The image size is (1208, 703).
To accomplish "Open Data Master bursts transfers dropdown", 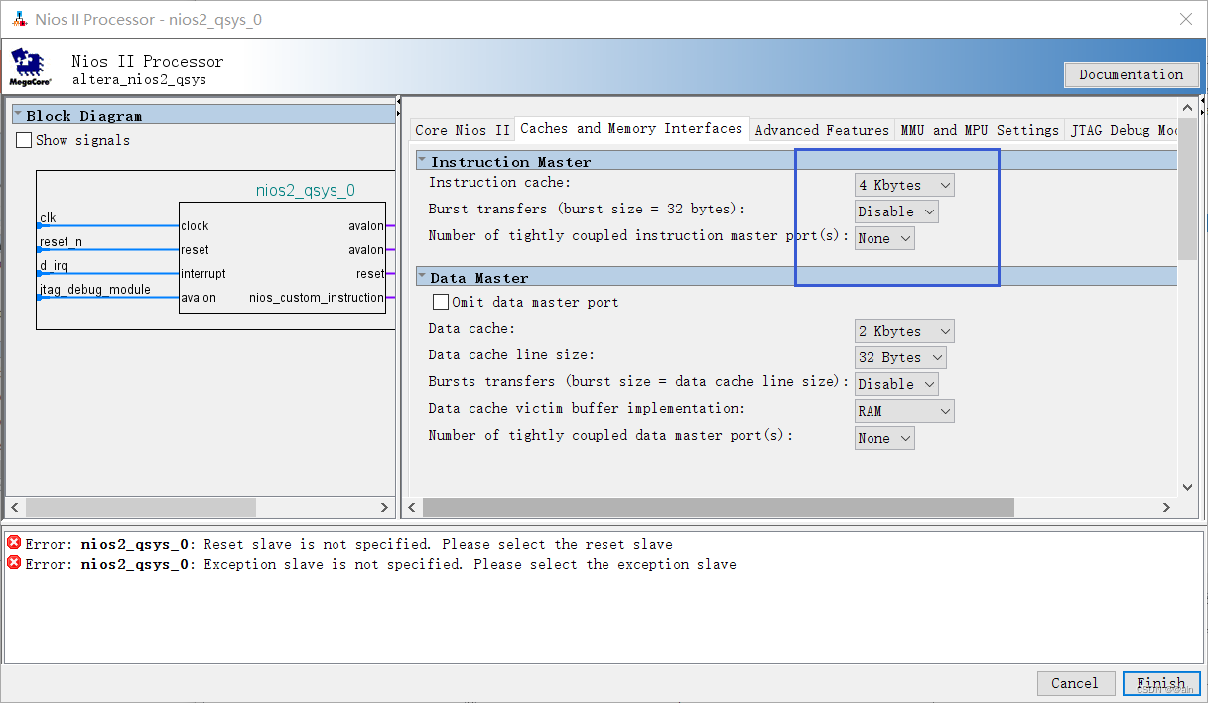I will pos(896,384).
